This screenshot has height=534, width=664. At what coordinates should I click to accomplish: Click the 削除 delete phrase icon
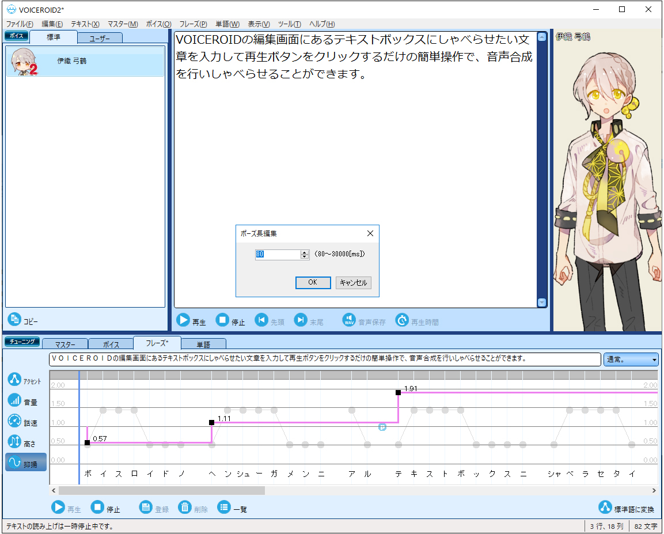point(185,508)
